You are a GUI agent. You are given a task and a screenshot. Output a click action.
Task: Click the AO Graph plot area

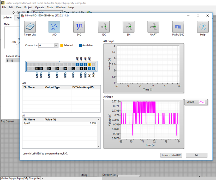(148, 65)
